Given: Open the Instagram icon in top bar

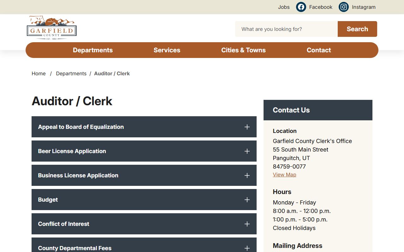Looking at the screenshot, I should 344,7.
